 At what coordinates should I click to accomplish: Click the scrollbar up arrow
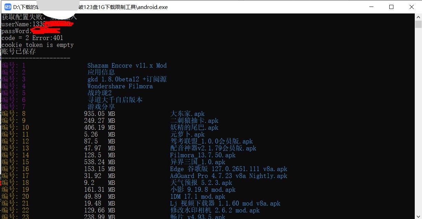(x=418, y=17)
